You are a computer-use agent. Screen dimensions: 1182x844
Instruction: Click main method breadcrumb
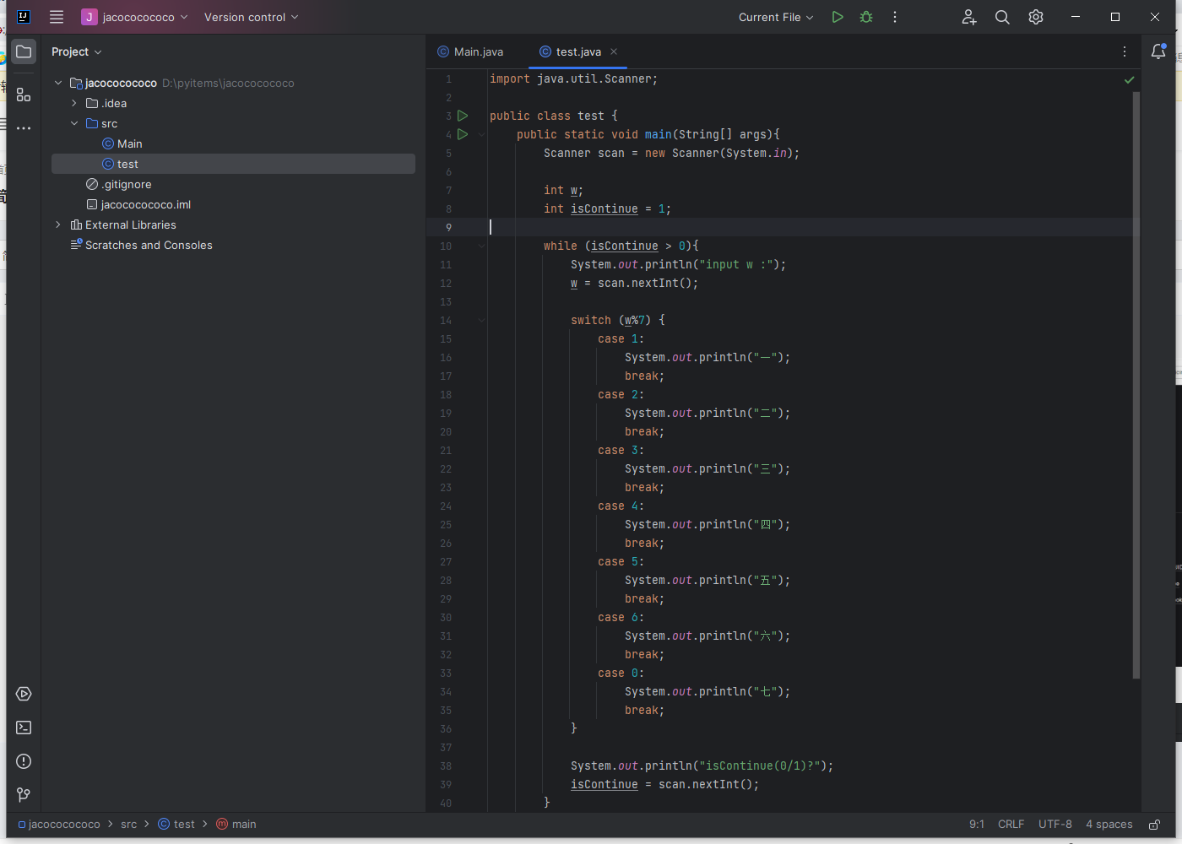(x=236, y=825)
